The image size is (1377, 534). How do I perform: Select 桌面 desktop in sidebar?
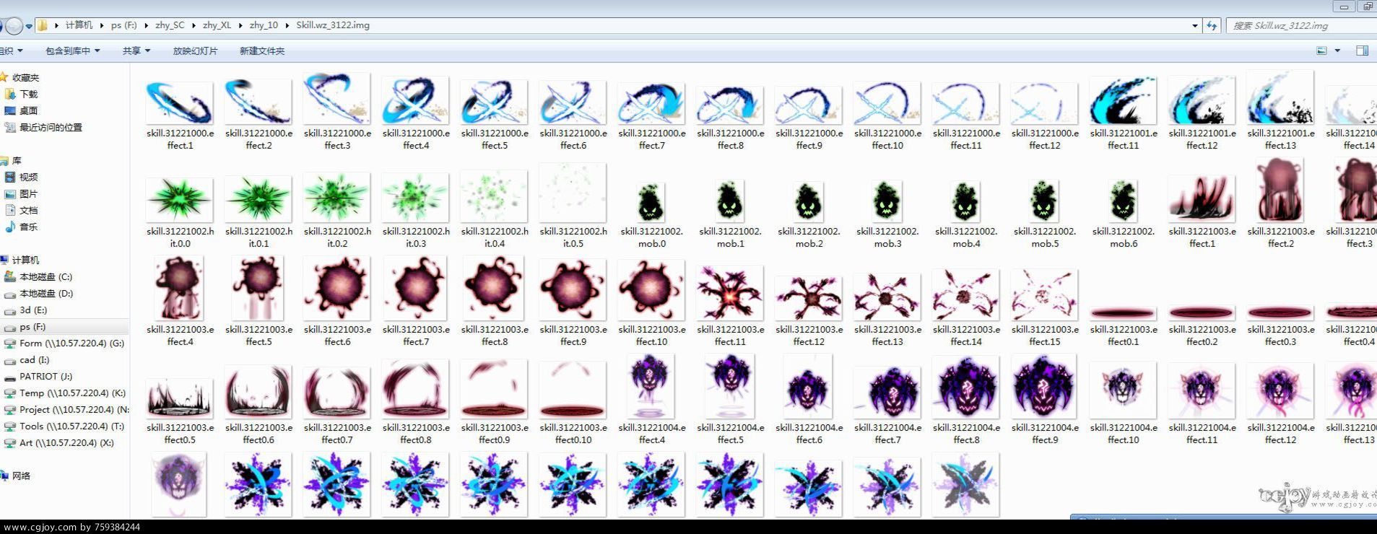(x=29, y=110)
